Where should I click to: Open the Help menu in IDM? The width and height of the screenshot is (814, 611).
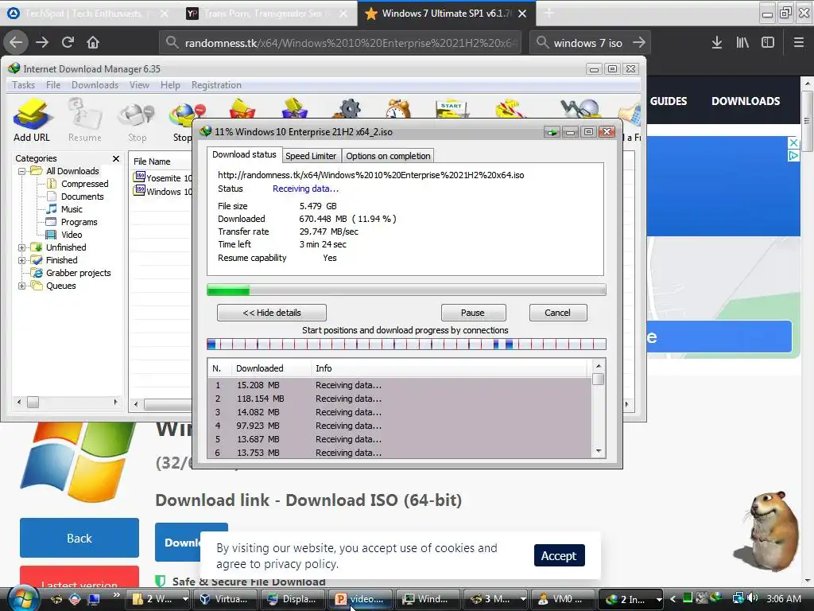click(170, 84)
